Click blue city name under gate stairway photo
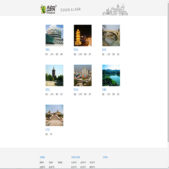169x169 pixels. (x=47, y=130)
